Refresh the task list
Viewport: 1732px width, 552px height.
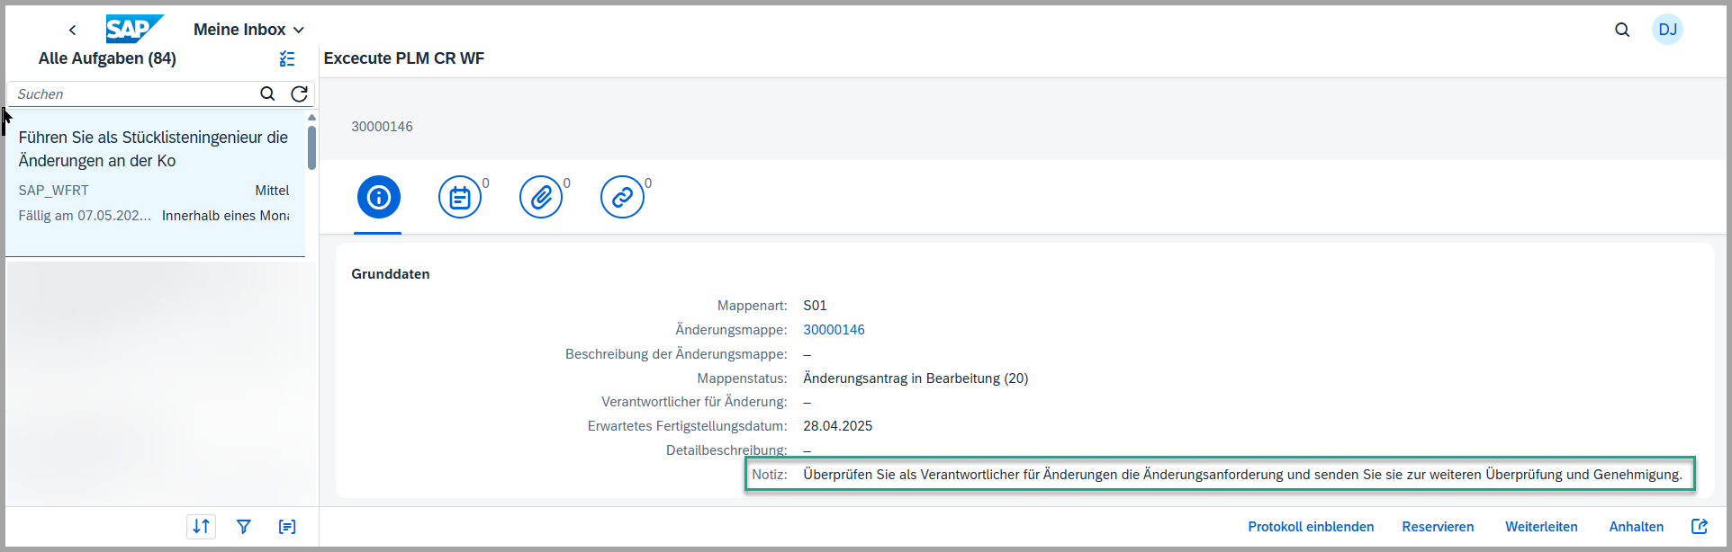[x=299, y=94]
